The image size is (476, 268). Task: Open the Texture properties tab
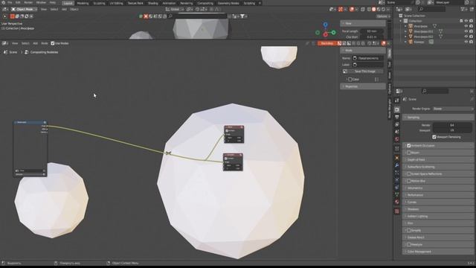[x=396, y=211]
